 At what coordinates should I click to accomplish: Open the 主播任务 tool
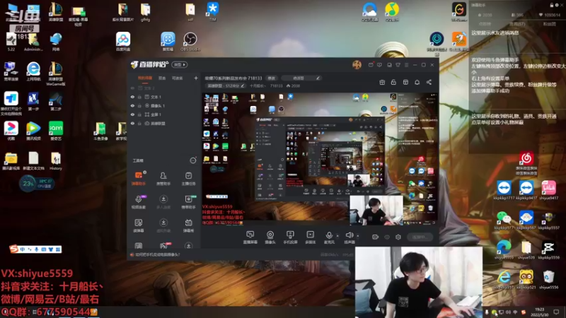pos(188,178)
